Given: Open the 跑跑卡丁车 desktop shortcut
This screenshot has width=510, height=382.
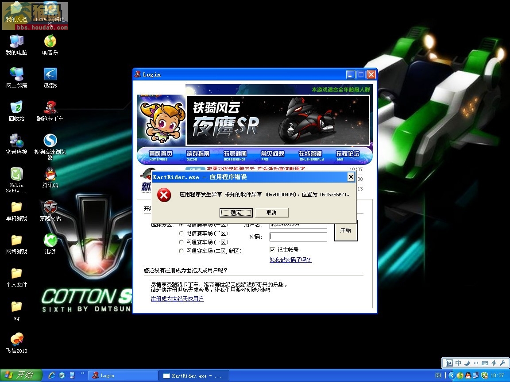Looking at the screenshot, I should 50,111.
